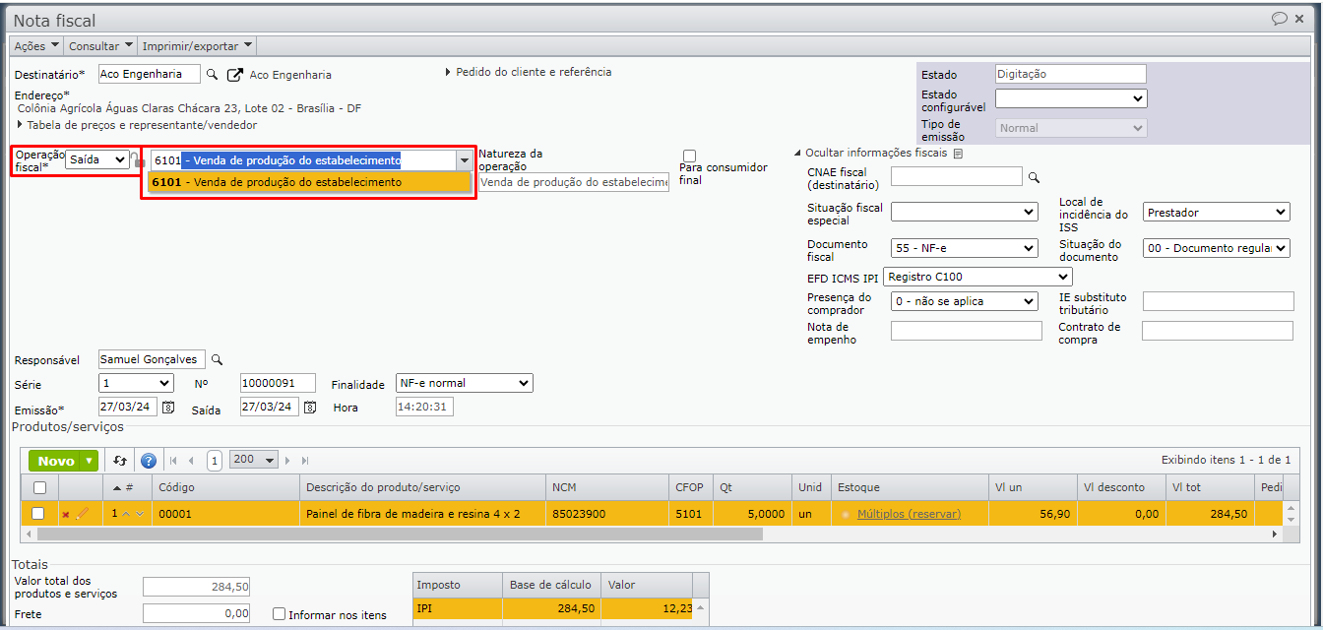
Task: Open the Local de incidência do ISS dropdown
Action: tap(1217, 212)
